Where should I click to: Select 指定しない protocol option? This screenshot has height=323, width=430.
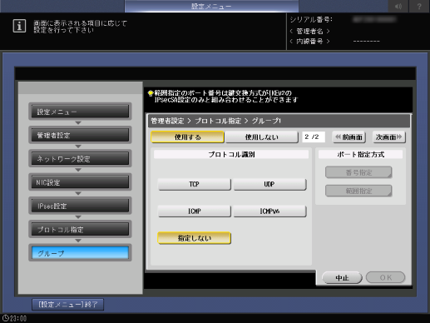click(x=194, y=238)
